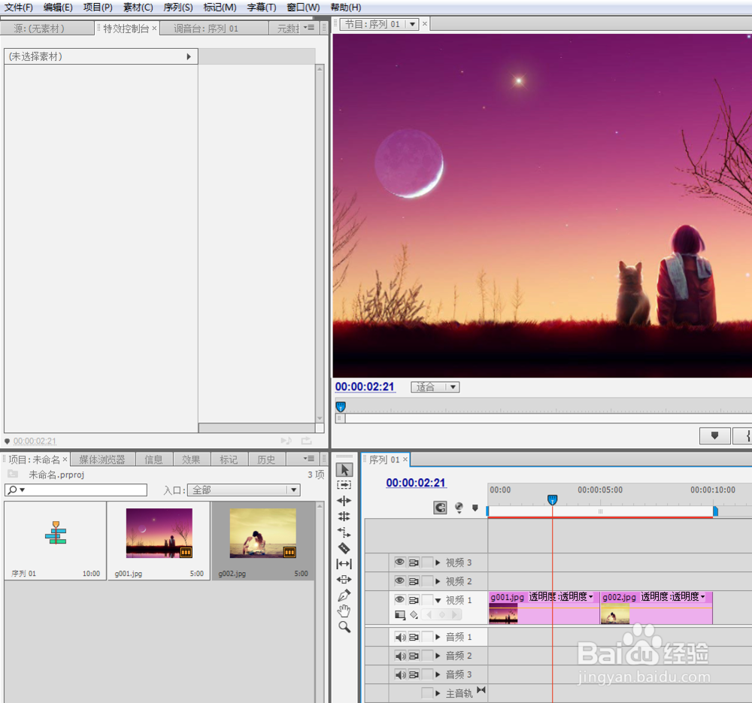Viewport: 752px width, 703px height.
Task: Click the work area bar right end handle
Action: 715,512
